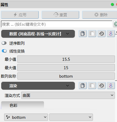This screenshot has width=117, height=122.
Task: Click the 最小值 field showing 15.5
Action: 66,59
